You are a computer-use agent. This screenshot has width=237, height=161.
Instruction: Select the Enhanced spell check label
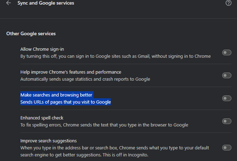click(42, 118)
